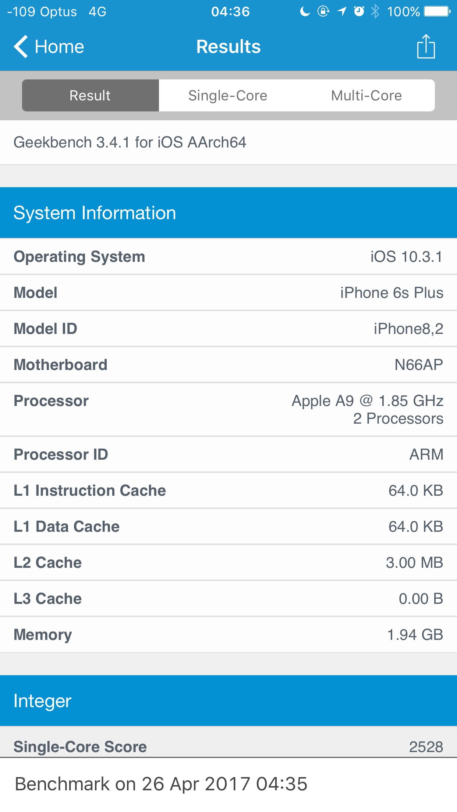The width and height of the screenshot is (457, 812).
Task: Tap 64.0 KB in L1 Instruction Cache row
Action: point(416,491)
